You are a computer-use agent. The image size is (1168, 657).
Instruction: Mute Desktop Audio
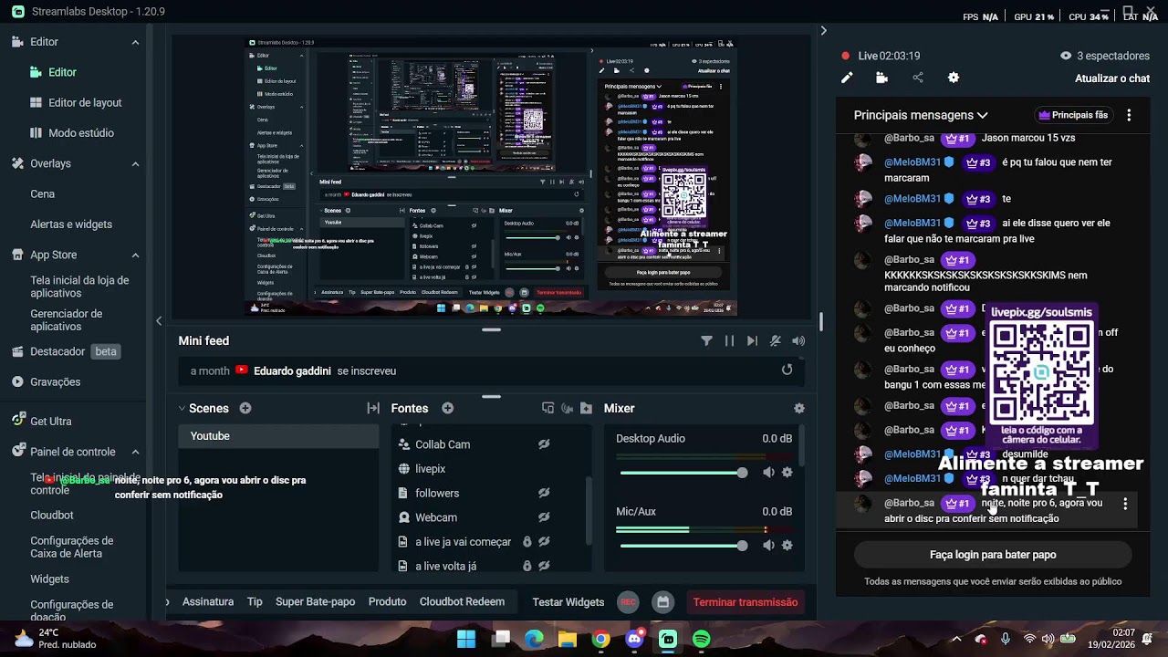[x=768, y=473]
